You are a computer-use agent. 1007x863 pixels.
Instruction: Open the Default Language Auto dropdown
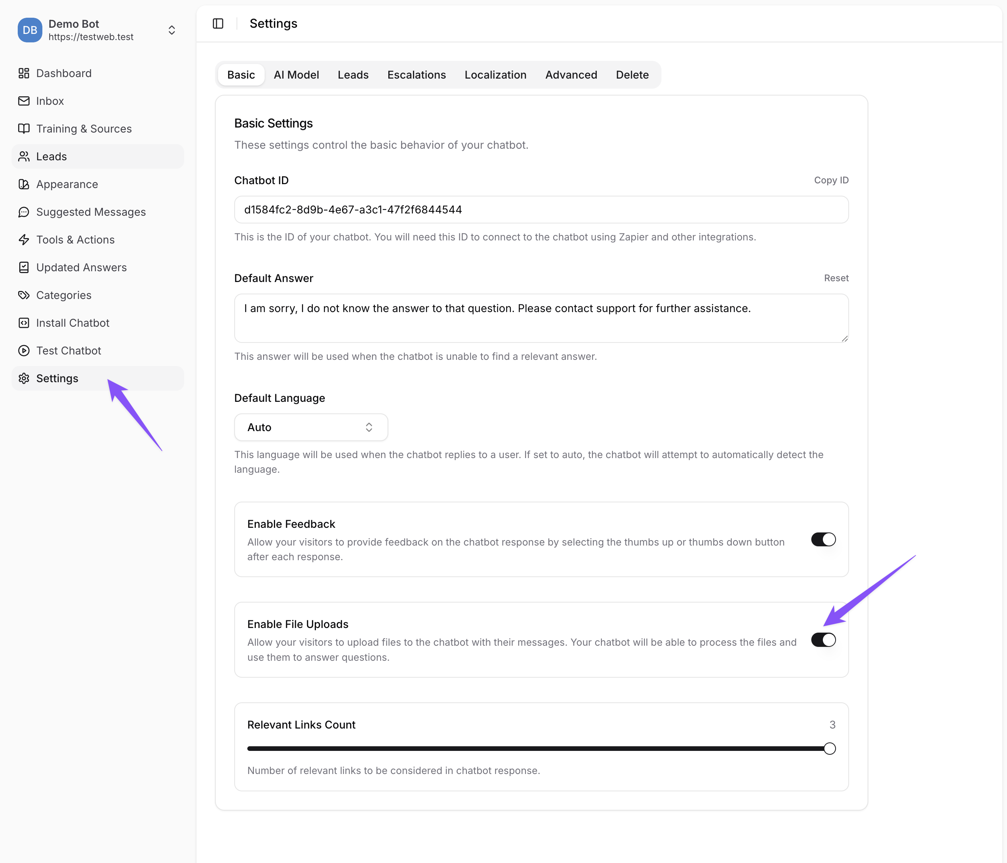(310, 427)
